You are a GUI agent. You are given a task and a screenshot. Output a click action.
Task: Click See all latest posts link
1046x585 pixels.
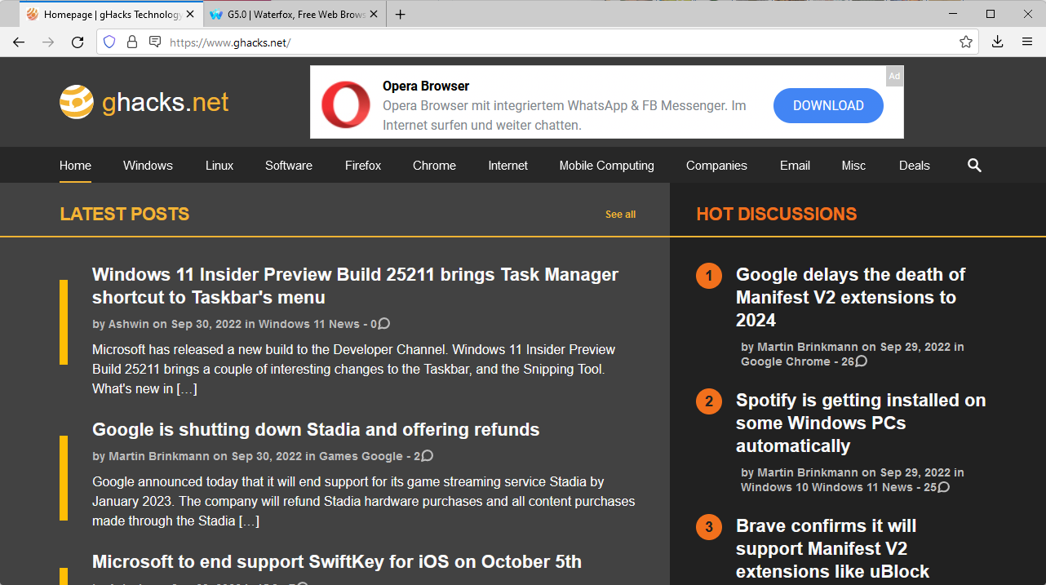(620, 215)
